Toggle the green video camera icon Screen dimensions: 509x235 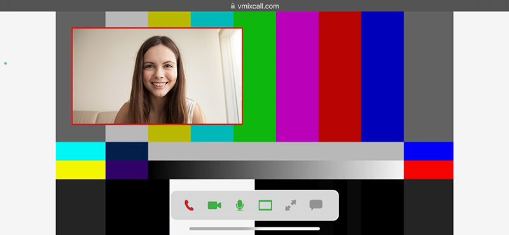214,205
